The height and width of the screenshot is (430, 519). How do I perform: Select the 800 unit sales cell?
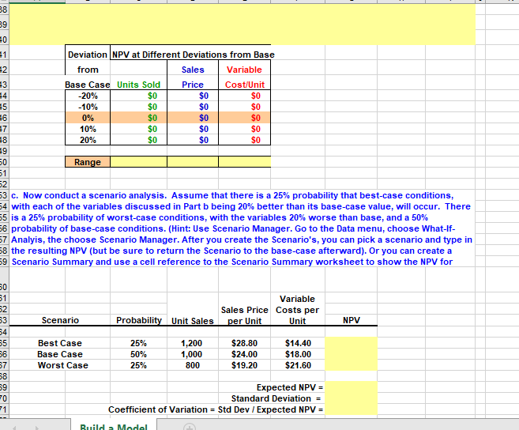(x=193, y=365)
